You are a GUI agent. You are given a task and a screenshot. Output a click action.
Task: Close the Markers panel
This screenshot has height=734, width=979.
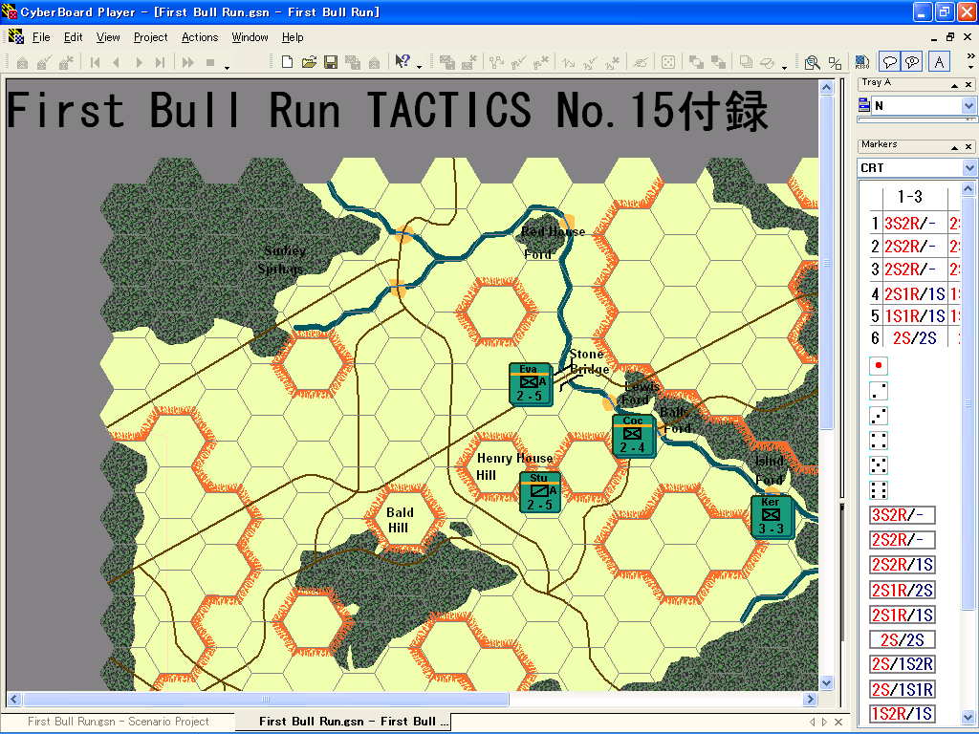click(x=968, y=146)
